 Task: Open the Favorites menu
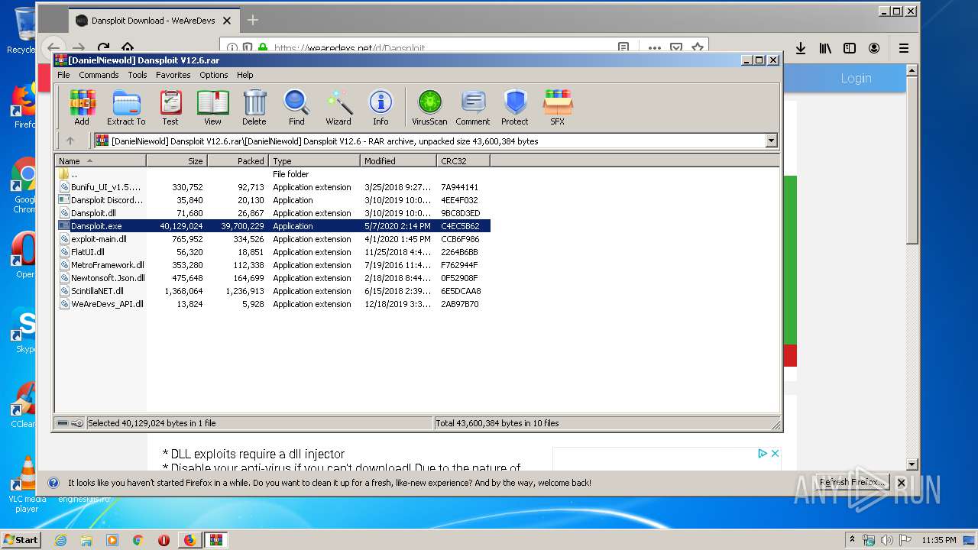[173, 75]
